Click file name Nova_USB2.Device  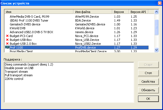88,44
